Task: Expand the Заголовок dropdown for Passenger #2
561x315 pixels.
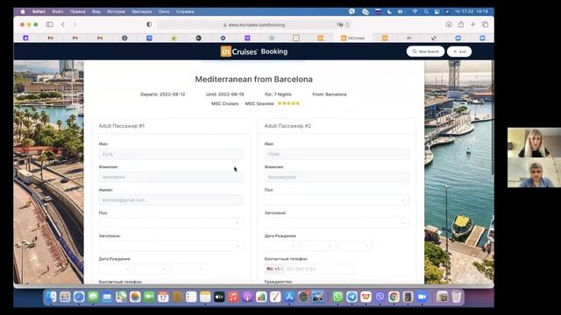Action: 337,223
